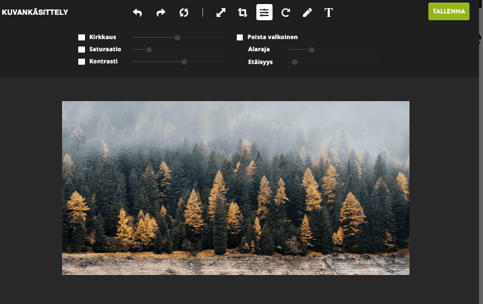Click the undo arrow icon
The width and height of the screenshot is (483, 304).
pyautogui.click(x=138, y=12)
